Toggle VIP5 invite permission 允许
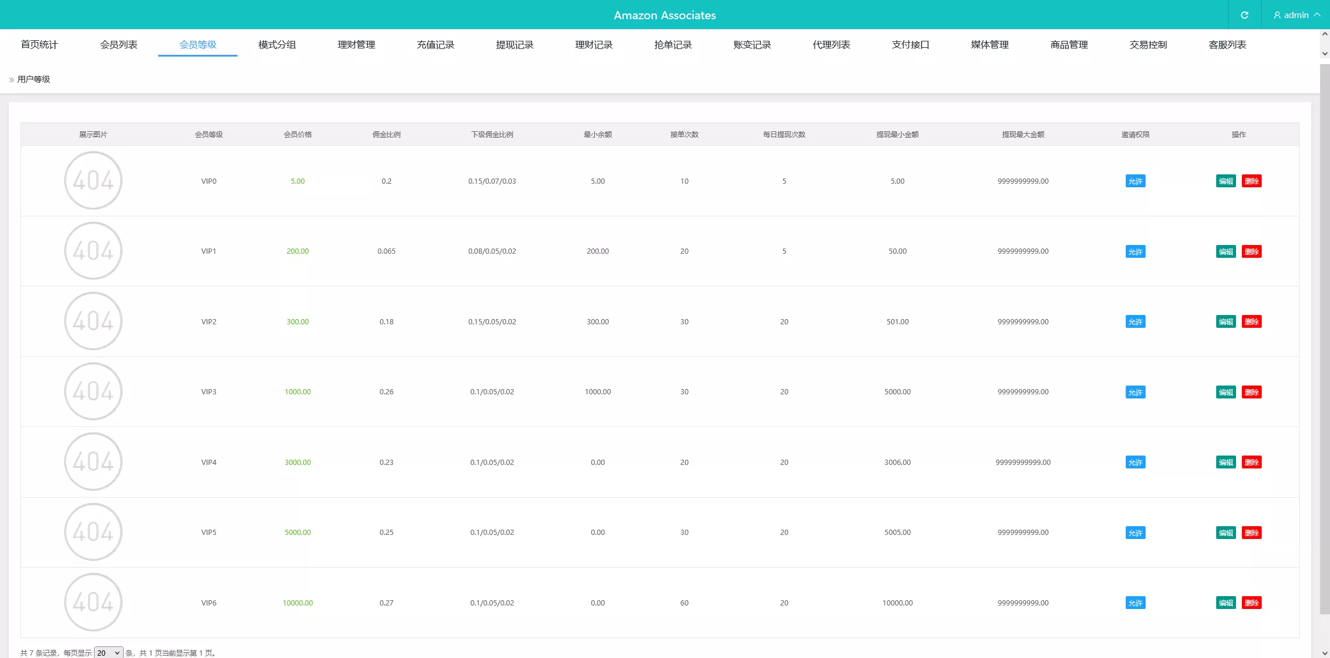 click(1135, 533)
